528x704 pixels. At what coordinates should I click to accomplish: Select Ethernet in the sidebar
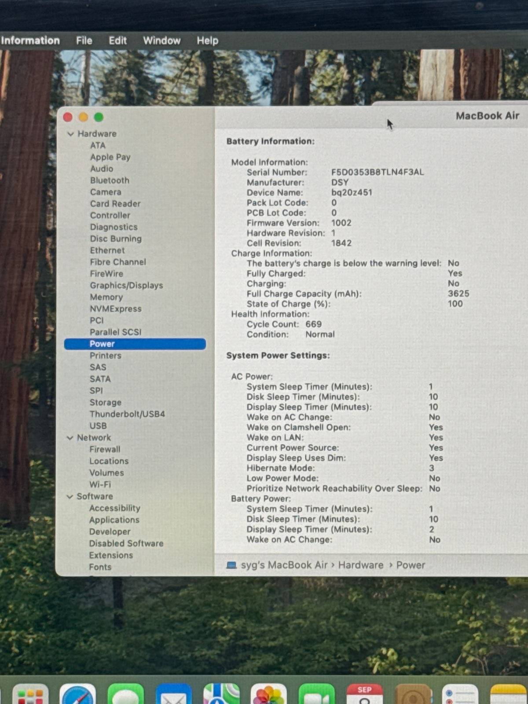click(x=107, y=250)
